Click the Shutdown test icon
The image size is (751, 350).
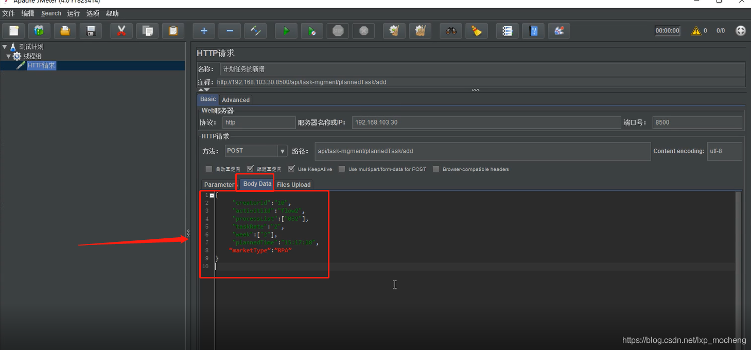pos(363,31)
